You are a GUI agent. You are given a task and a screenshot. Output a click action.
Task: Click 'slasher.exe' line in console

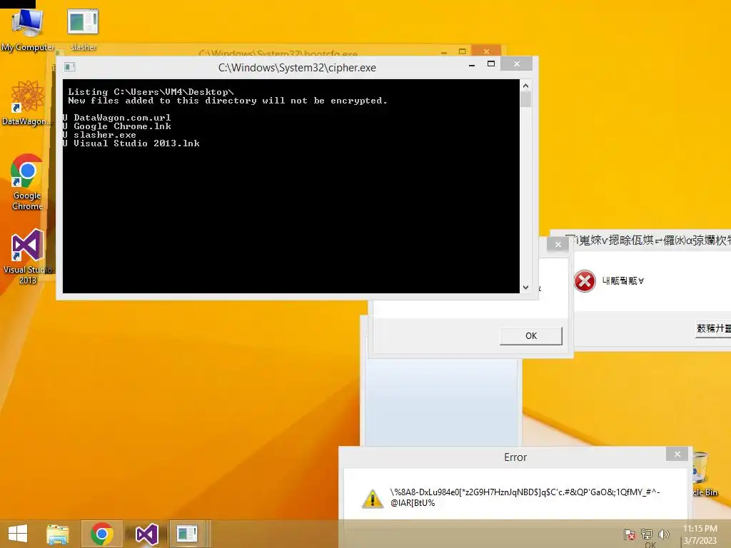[x=105, y=135]
